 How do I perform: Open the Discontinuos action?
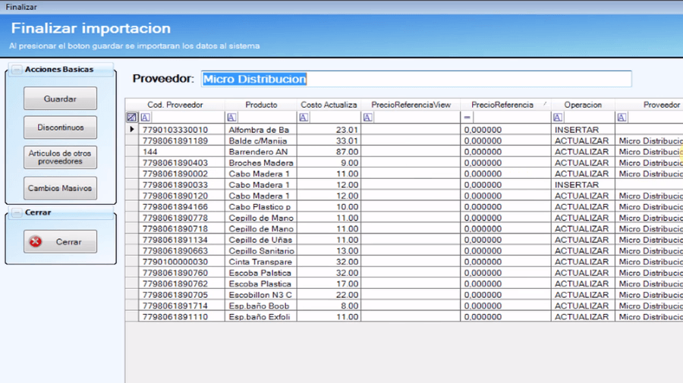(60, 127)
